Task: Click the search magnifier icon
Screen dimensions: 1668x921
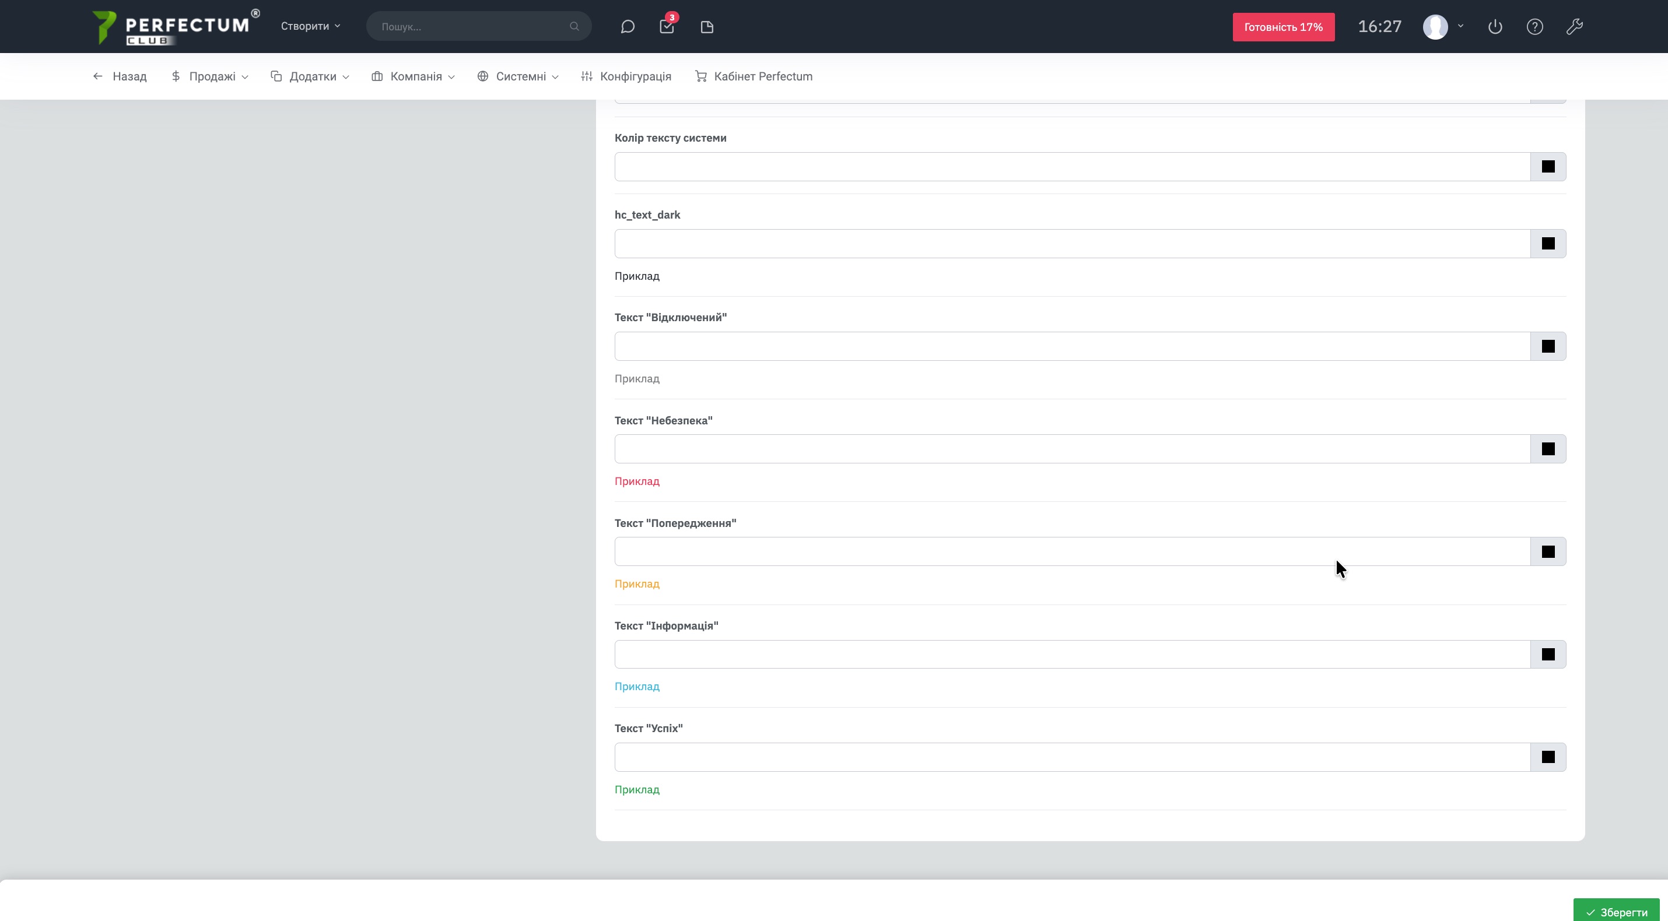Action: coord(574,27)
